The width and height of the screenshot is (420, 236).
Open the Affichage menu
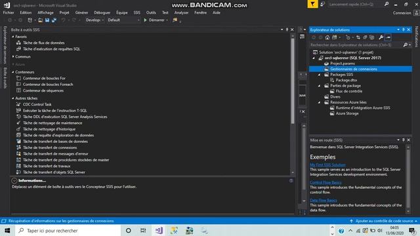[45, 12]
